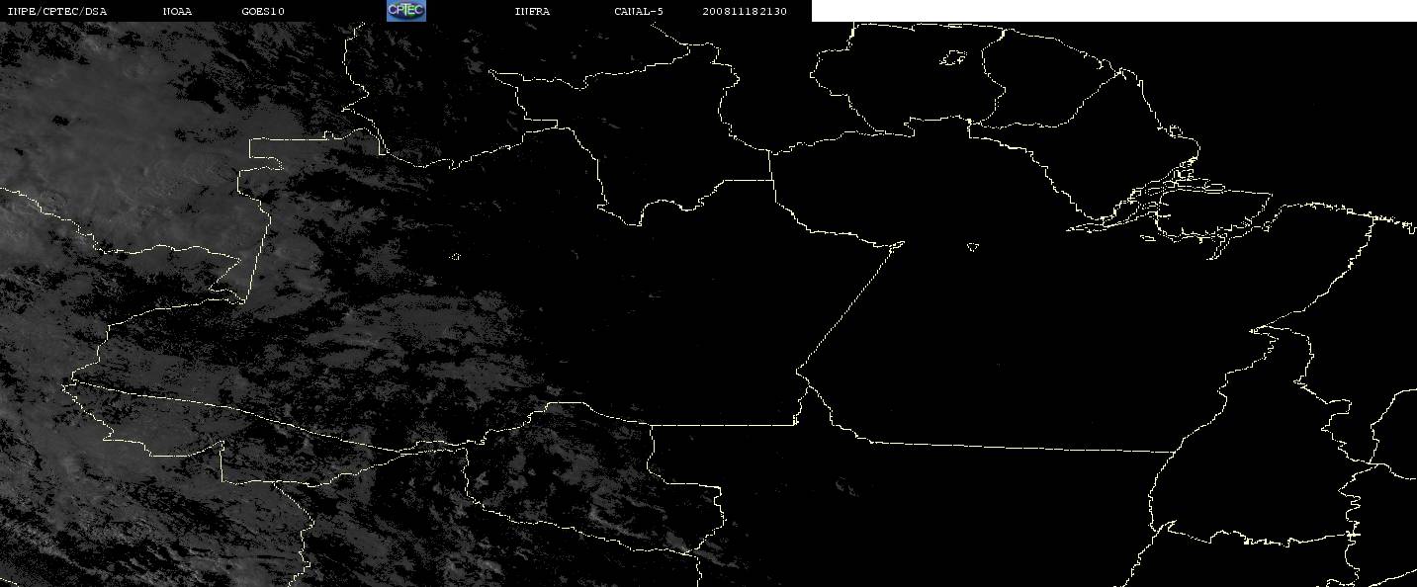Click the GOES10 satellite label
The height and width of the screenshot is (587, 1417).
[263, 12]
